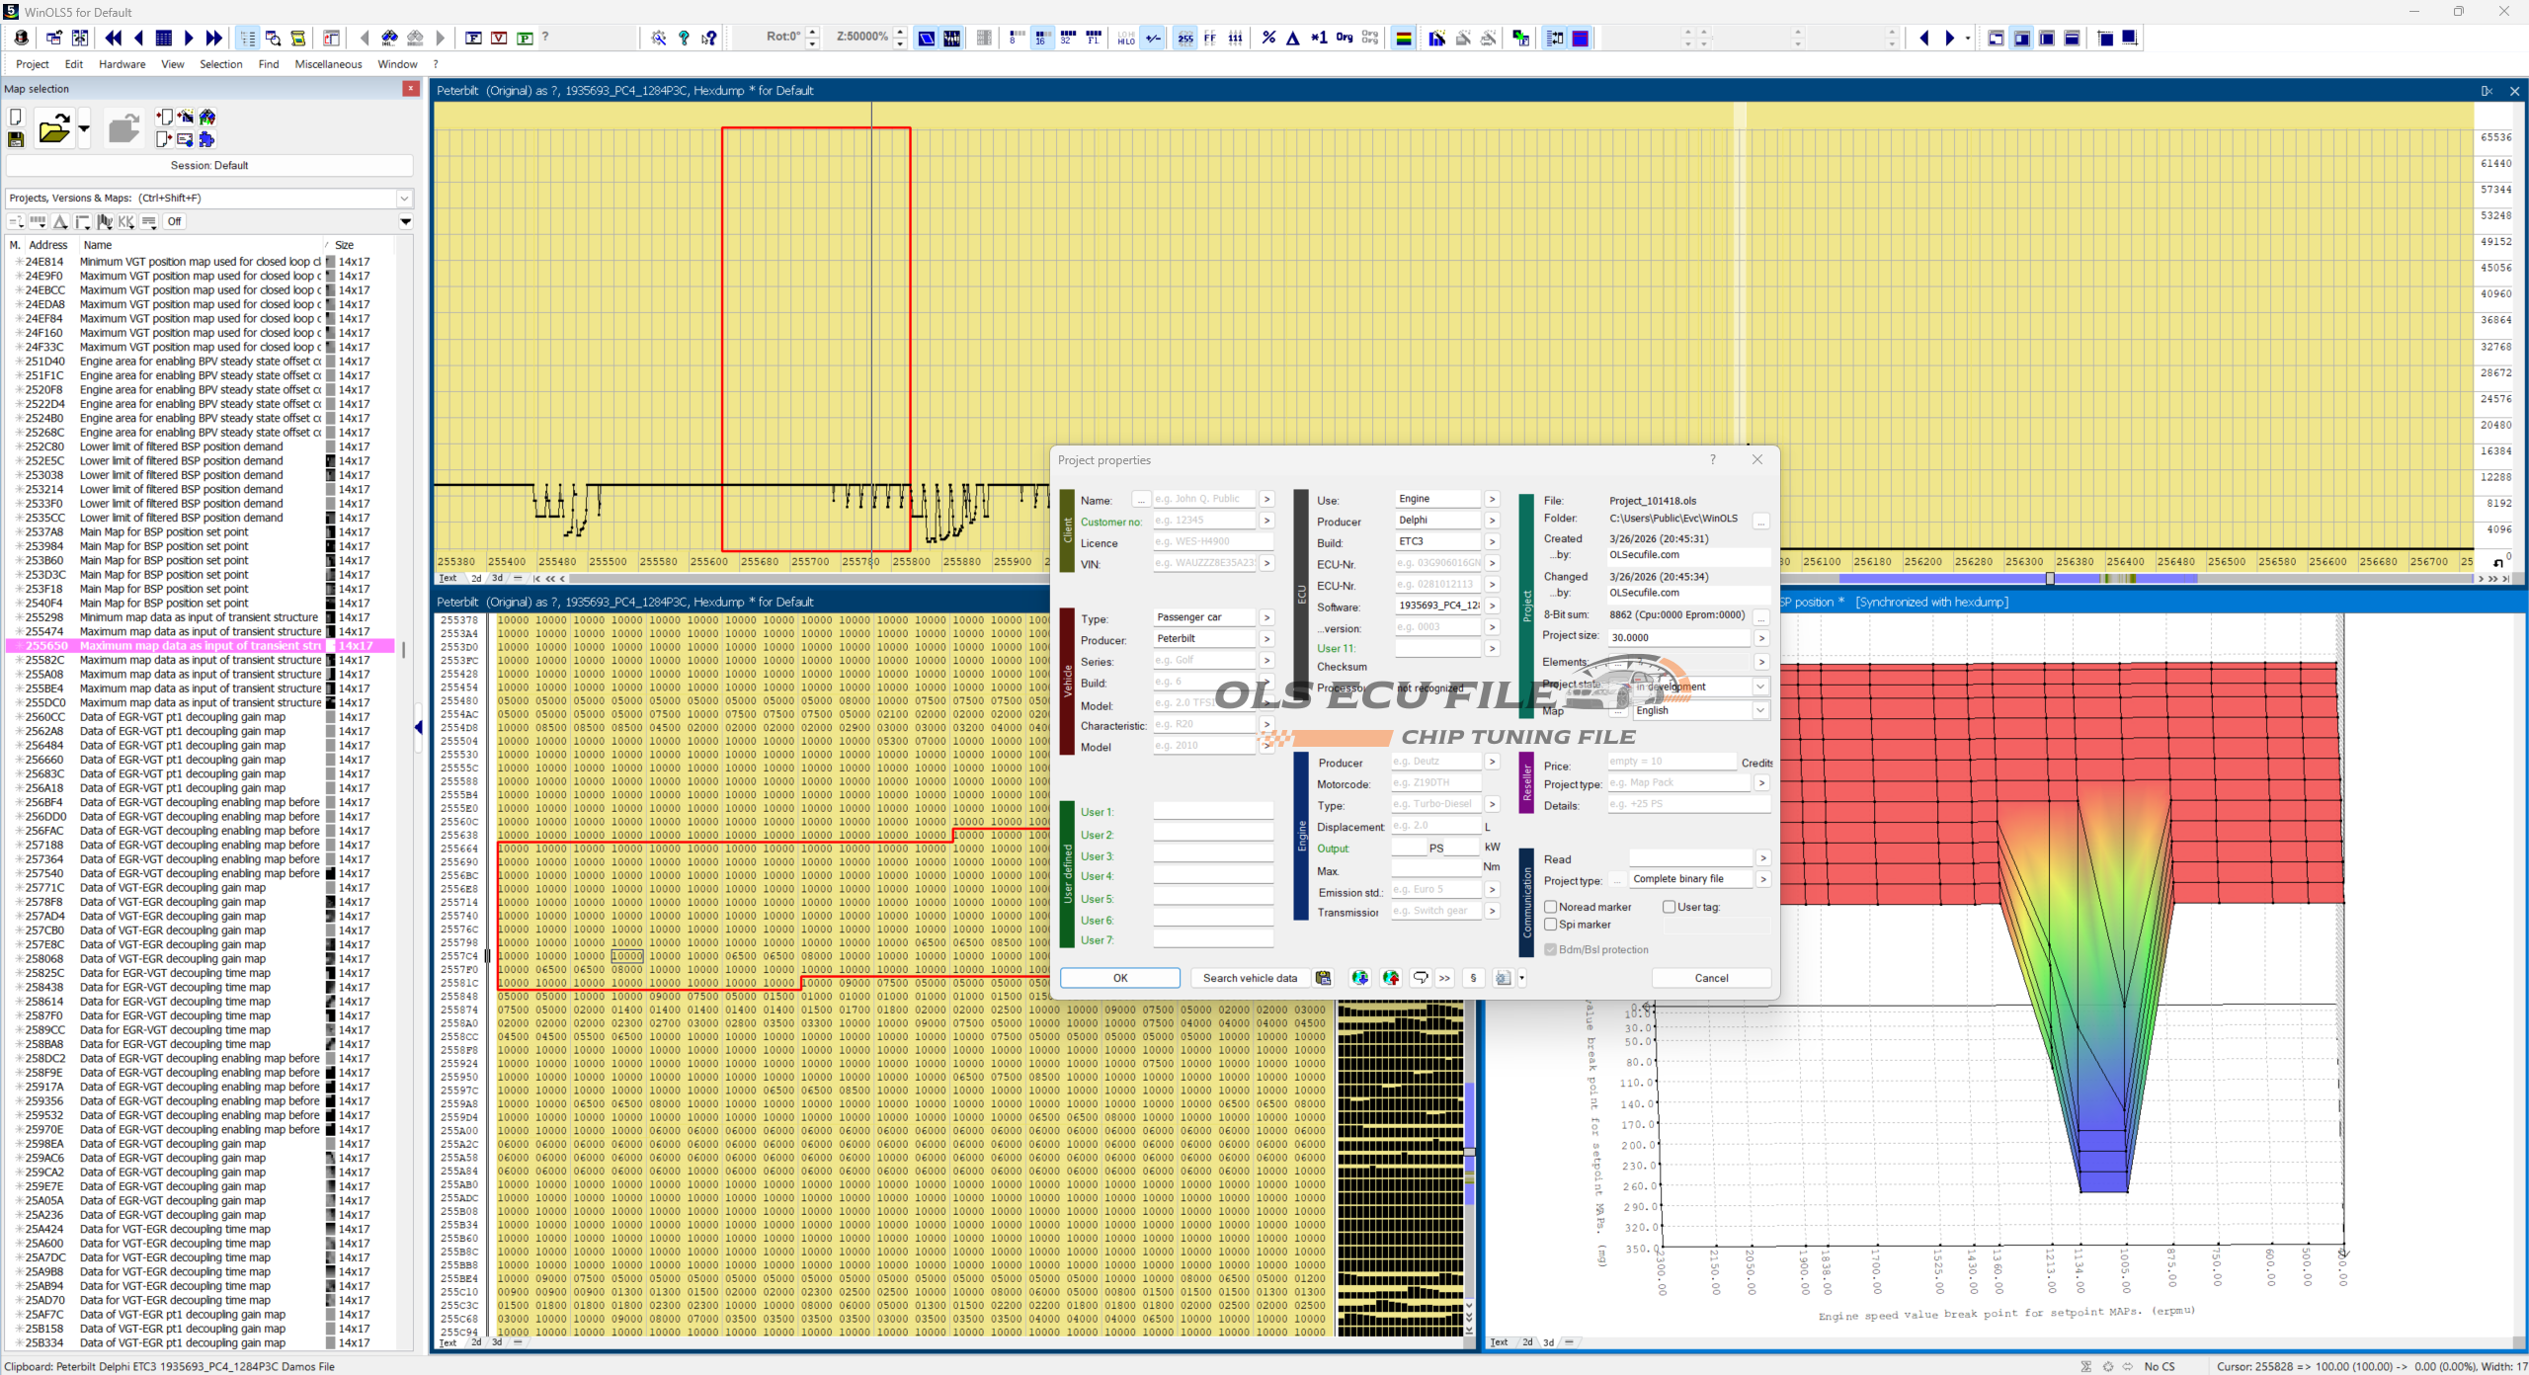The width and height of the screenshot is (2529, 1375).
Task: Open the Hardware menu
Action: click(122, 64)
